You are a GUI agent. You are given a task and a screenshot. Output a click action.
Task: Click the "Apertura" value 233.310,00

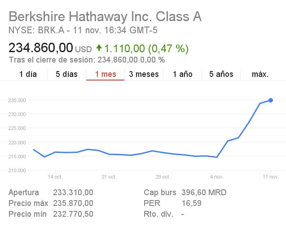point(73,192)
